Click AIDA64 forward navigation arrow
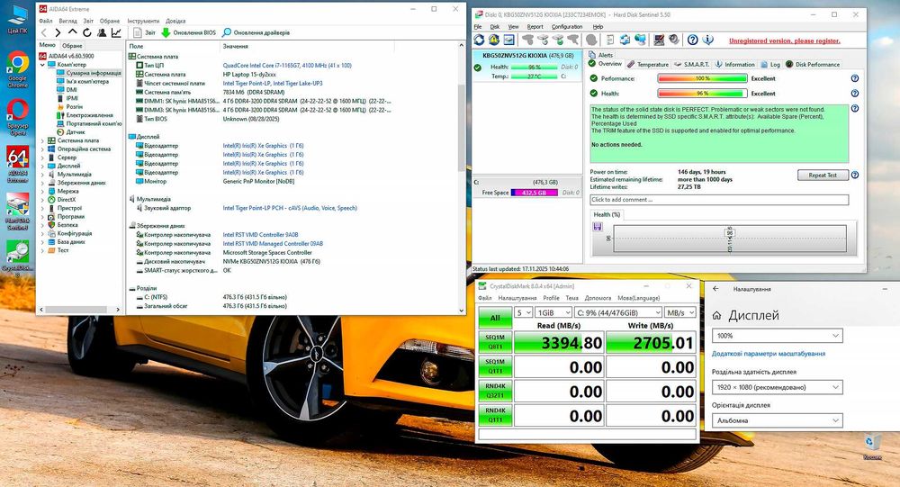This screenshot has height=487, width=900. (x=58, y=32)
